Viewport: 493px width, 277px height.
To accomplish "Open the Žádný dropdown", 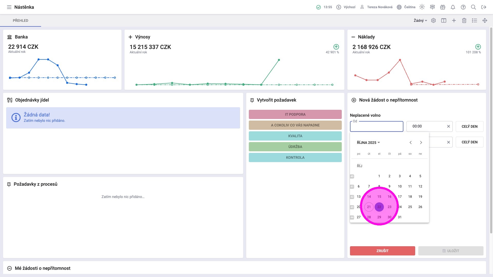I will pos(420,21).
